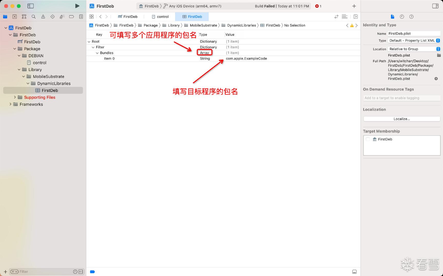Reveal the full path in Finder arrow
Image resolution: width=443 pixels, height=276 pixels.
[x=436, y=79]
